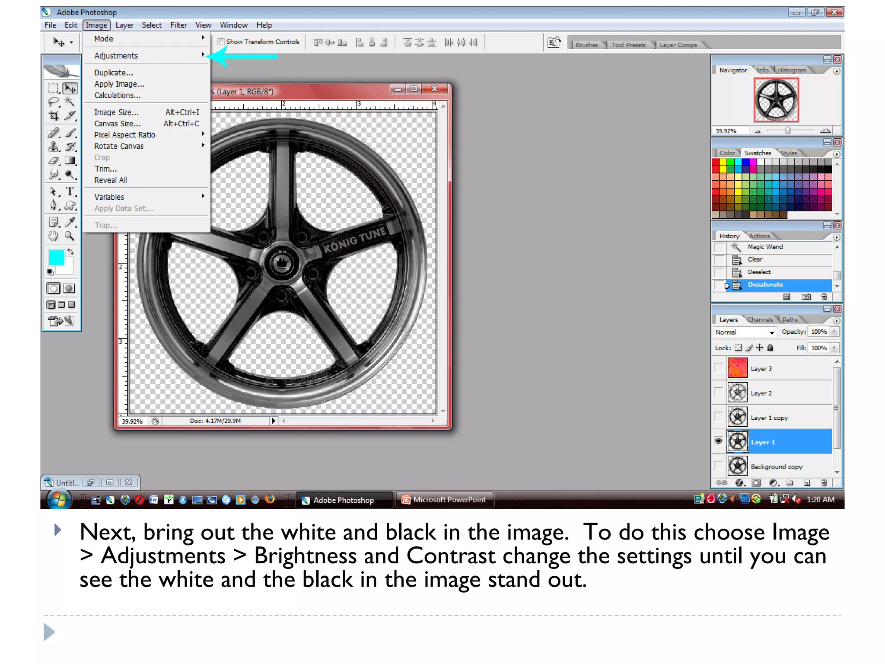Open the Fill slider arrow
885x664 pixels.
[835, 348]
